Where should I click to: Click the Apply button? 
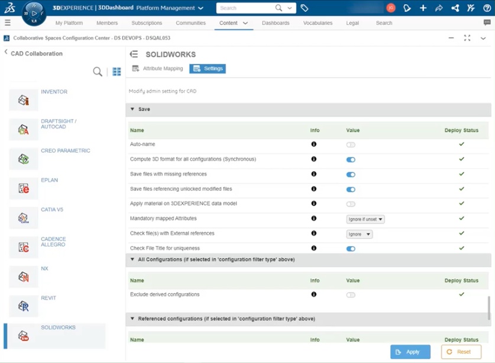(x=410, y=352)
